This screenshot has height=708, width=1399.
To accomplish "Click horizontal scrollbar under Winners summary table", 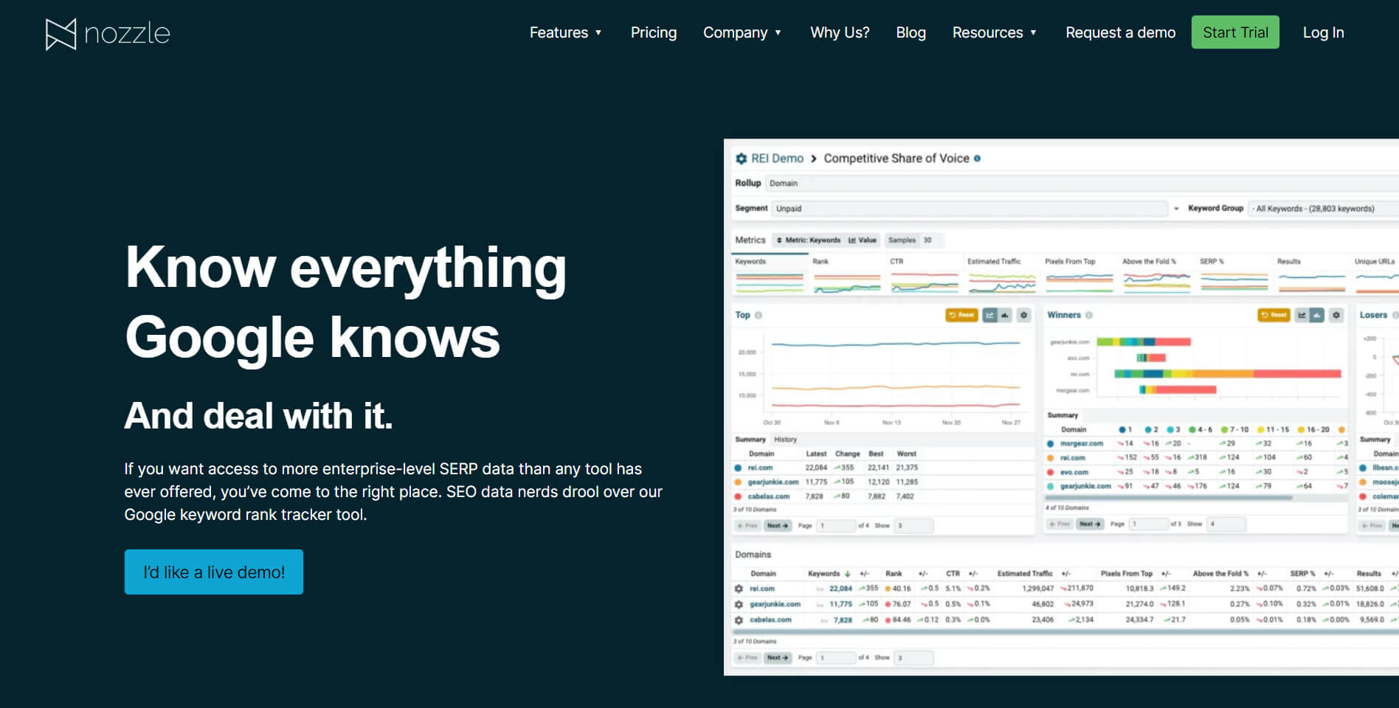I will pyautogui.click(x=1169, y=499).
